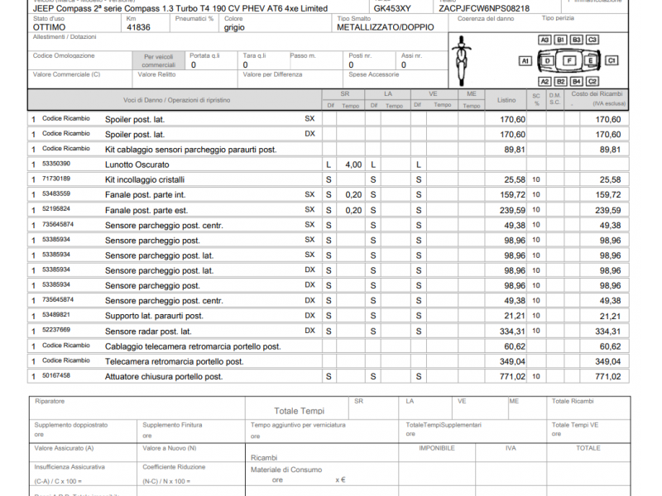This screenshot has height=496, width=662.
Task: Click the 'Valore per Differenza' label
Action: (272, 74)
